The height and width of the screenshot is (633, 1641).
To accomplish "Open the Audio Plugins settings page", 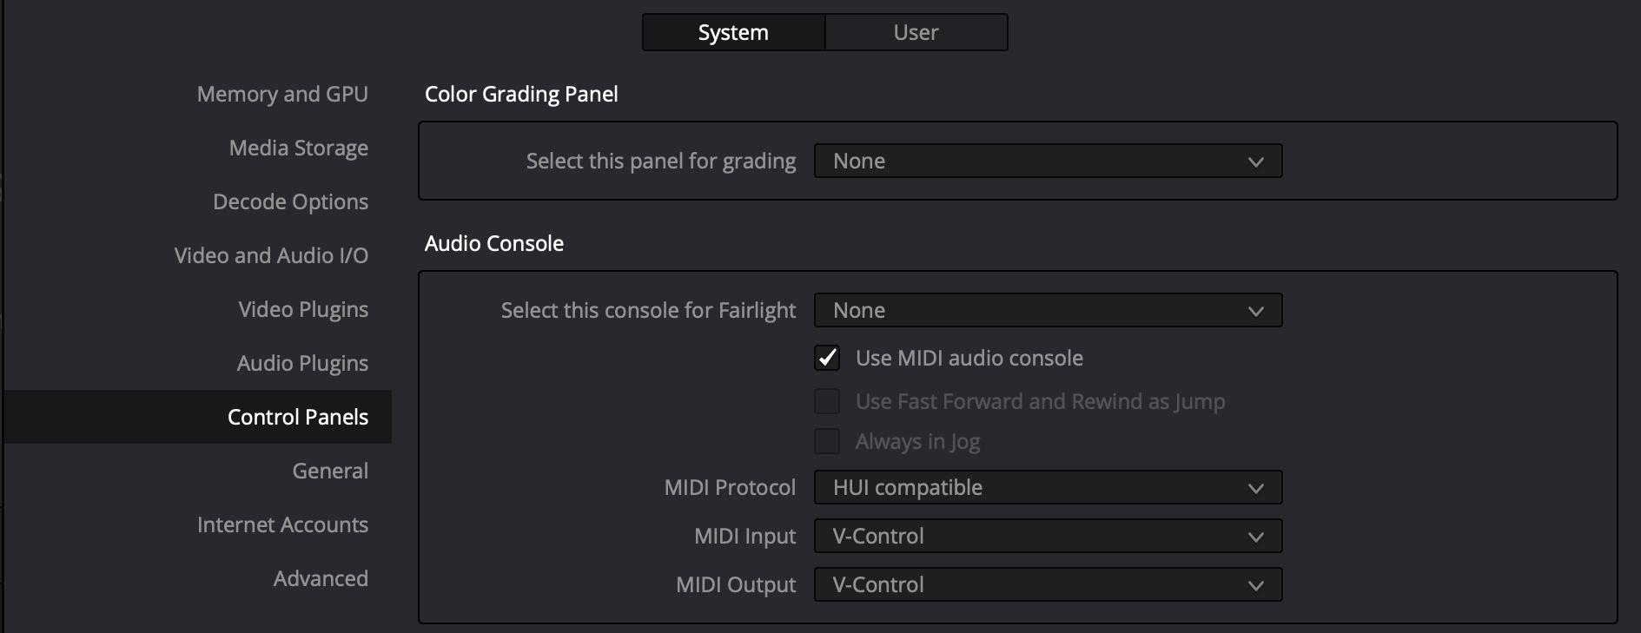I will 301,363.
